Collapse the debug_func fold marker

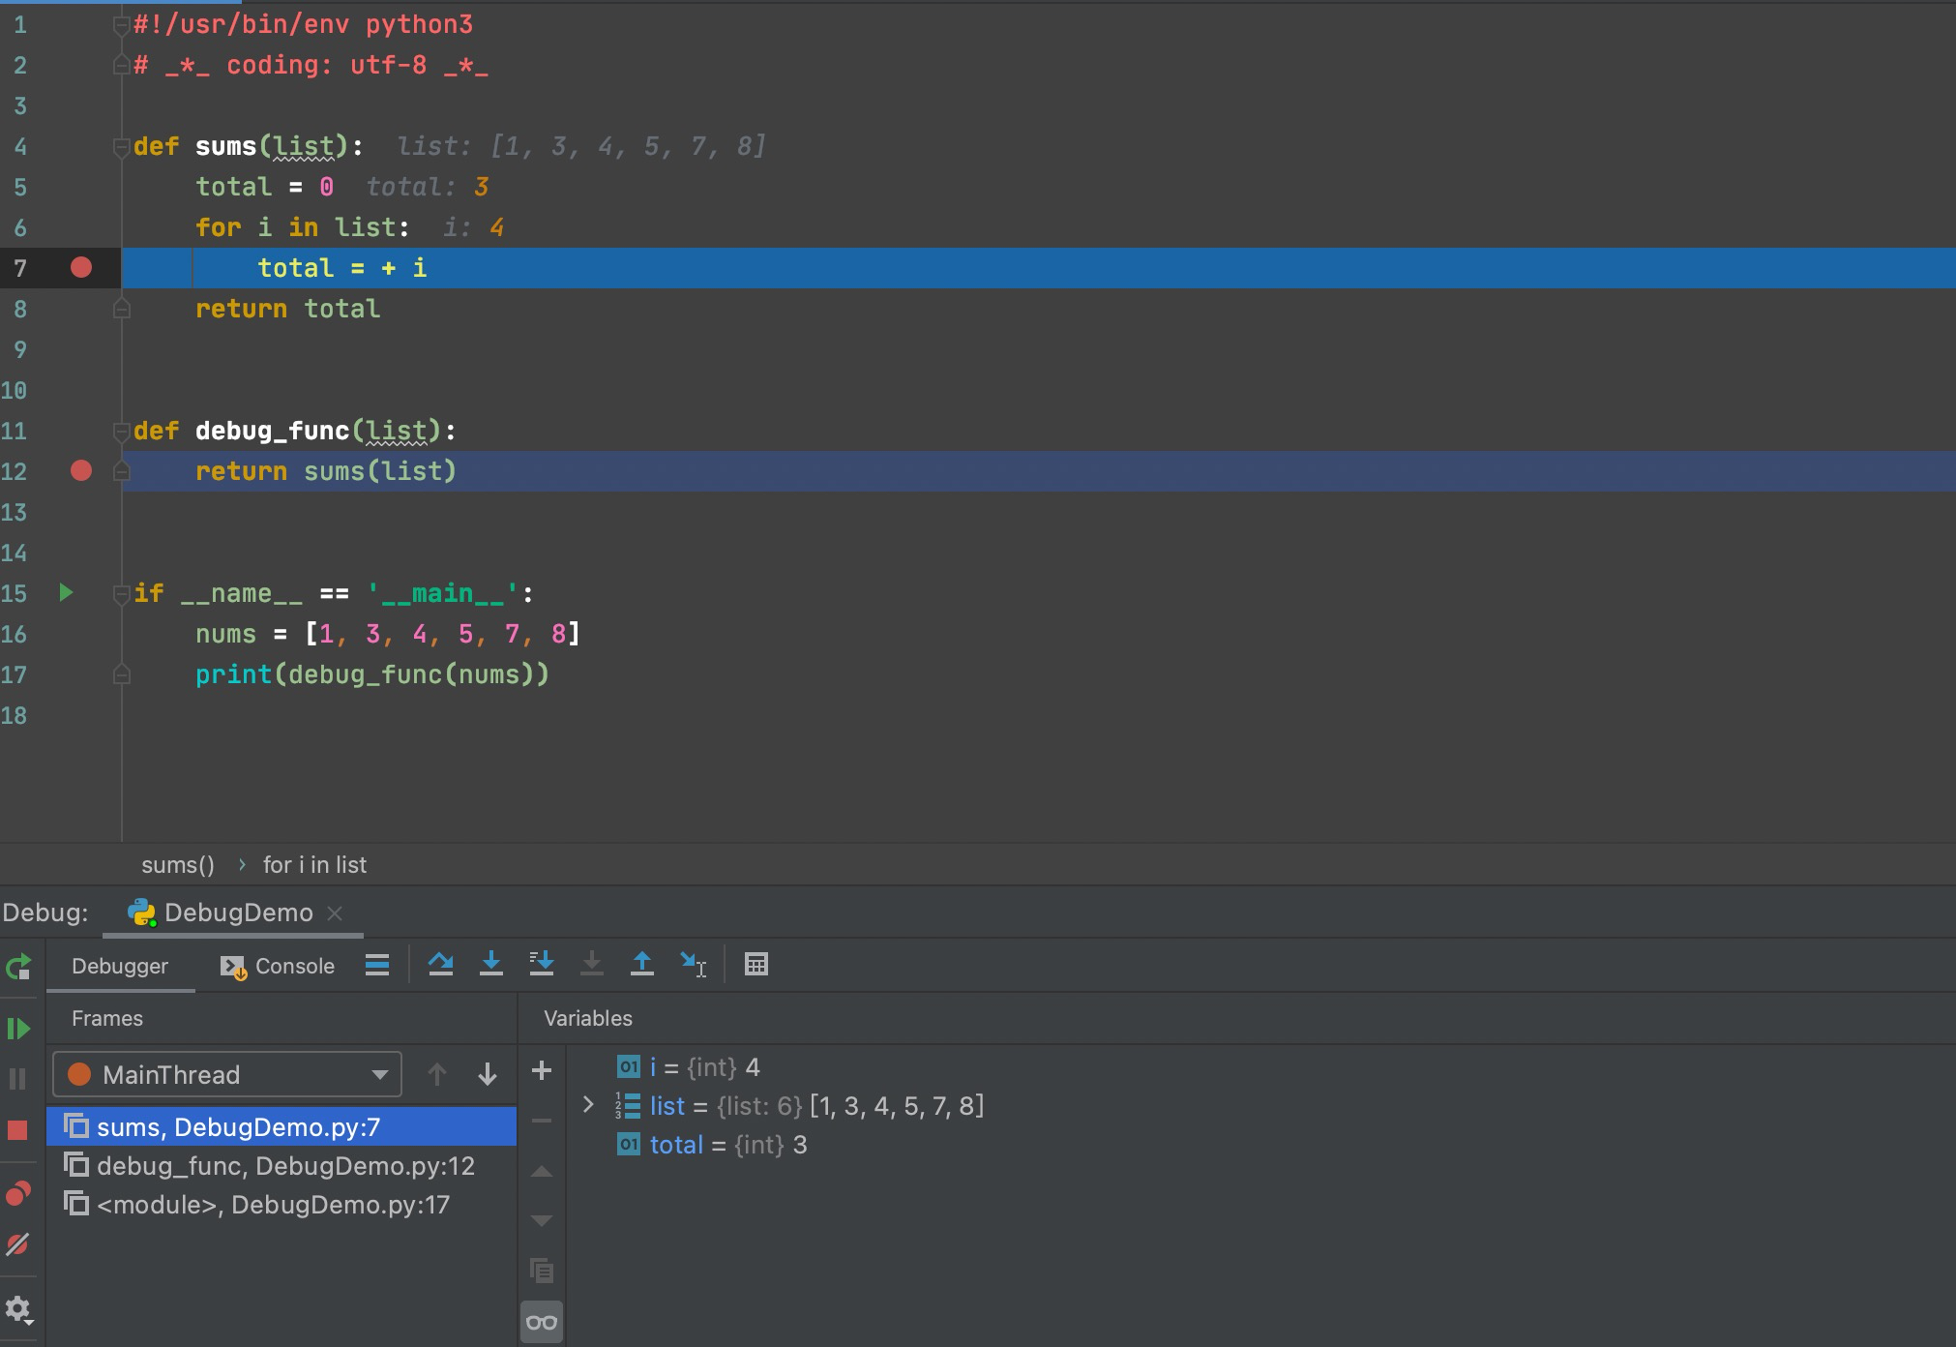[x=121, y=432]
